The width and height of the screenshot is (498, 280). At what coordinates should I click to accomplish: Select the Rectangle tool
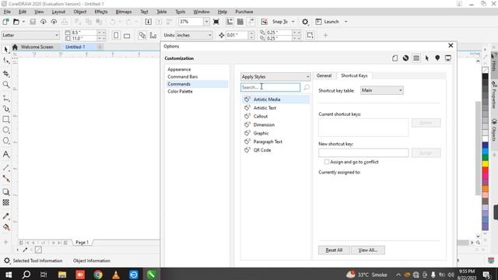point(5,119)
